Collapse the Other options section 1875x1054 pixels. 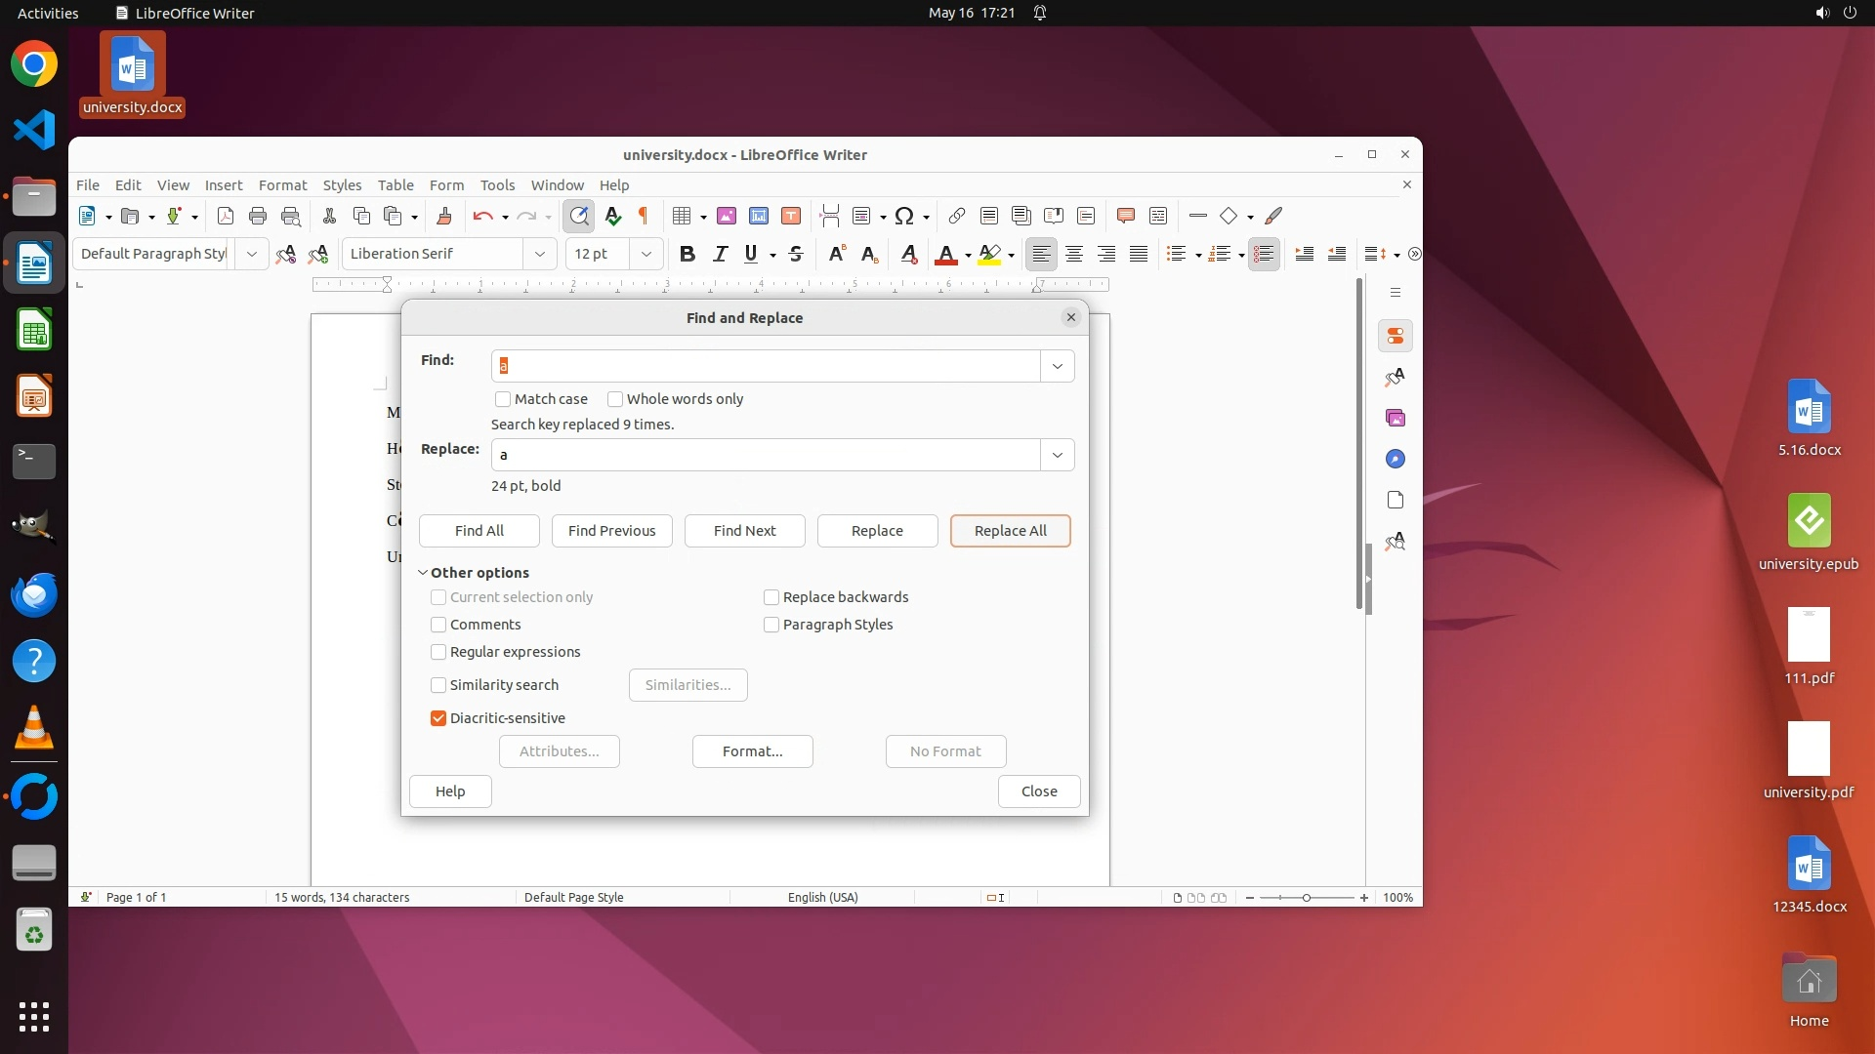pyautogui.click(x=423, y=573)
